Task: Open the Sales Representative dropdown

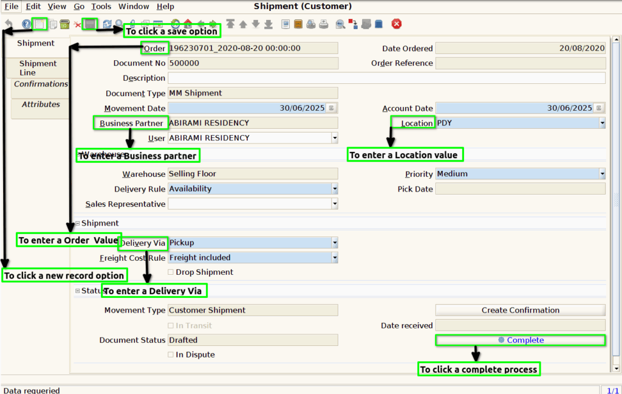Action: [335, 204]
